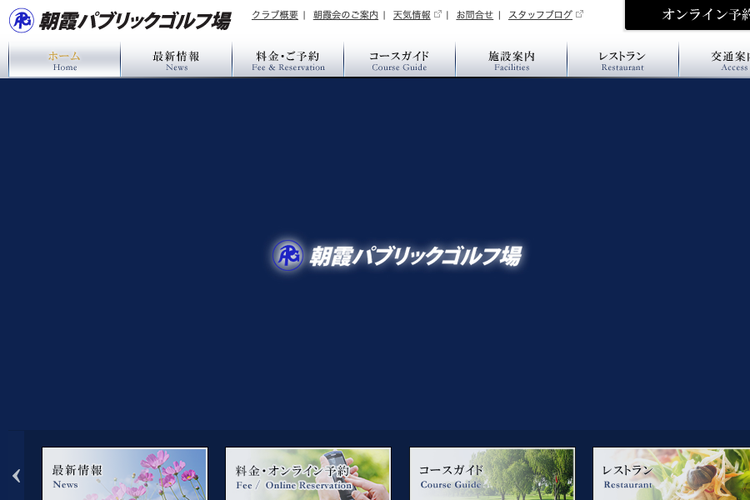Open the クラブ概要 link
This screenshot has height=500, width=750.
tap(274, 15)
